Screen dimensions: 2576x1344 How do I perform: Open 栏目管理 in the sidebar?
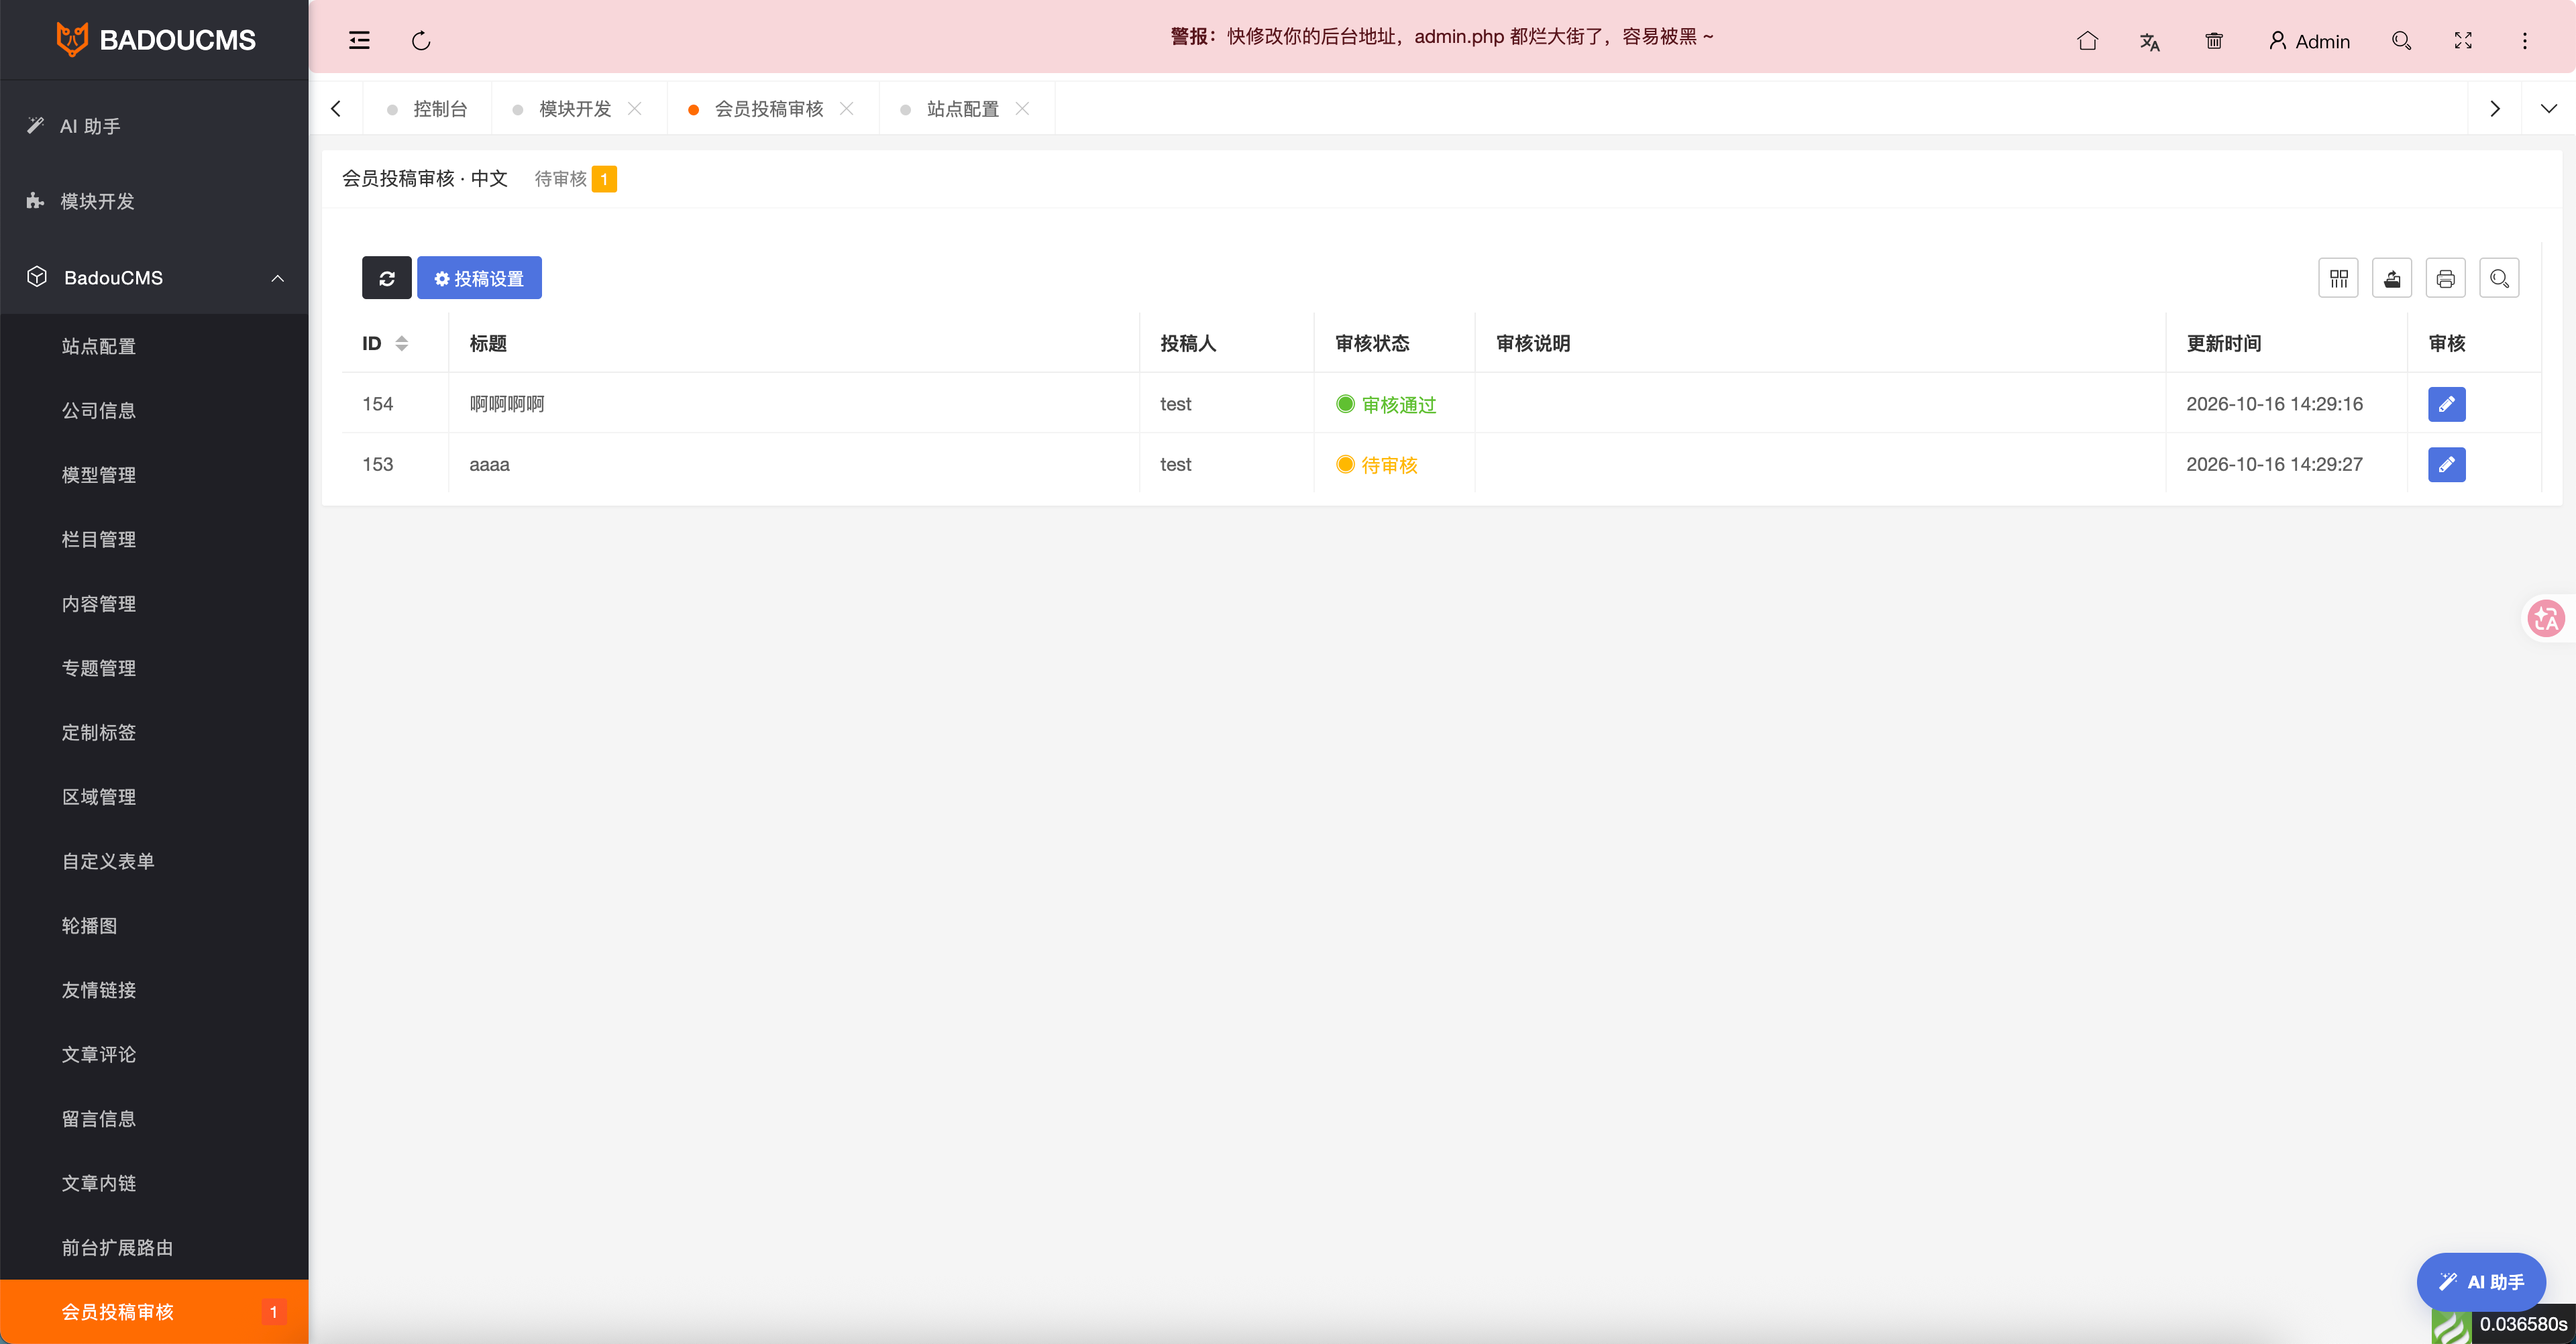tap(154, 539)
